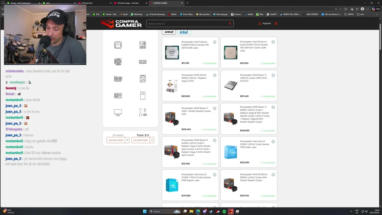The image size is (382, 215).
Task: Select the RAM memory component icon
Action: tap(143, 62)
